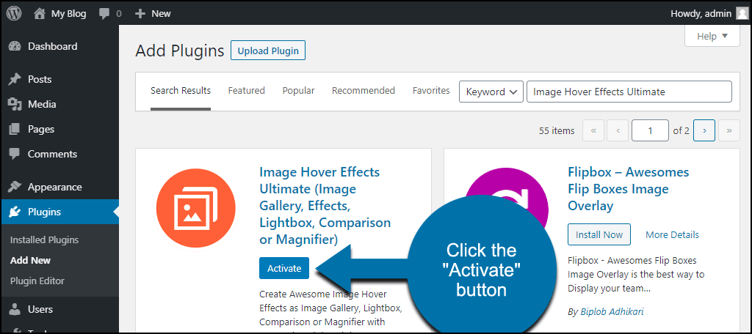Switch to the Popular tab
The width and height of the screenshot is (752, 334).
[298, 91]
